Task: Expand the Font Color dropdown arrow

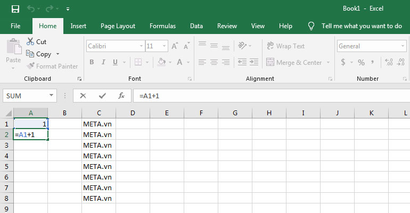Action: (x=188, y=62)
